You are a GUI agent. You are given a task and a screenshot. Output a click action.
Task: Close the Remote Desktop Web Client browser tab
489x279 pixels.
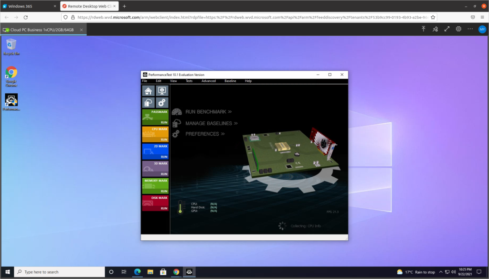(115, 6)
